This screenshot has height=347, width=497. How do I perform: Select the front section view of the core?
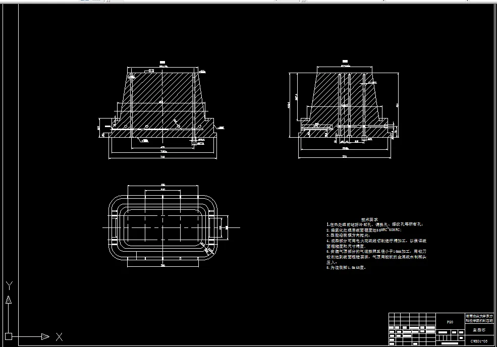[162, 109]
